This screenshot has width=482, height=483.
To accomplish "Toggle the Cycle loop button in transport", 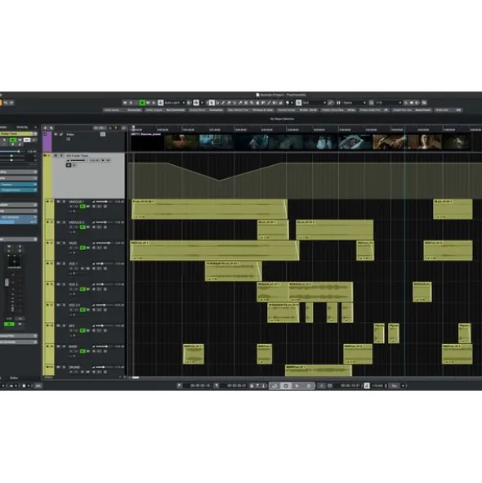I will pos(274,386).
